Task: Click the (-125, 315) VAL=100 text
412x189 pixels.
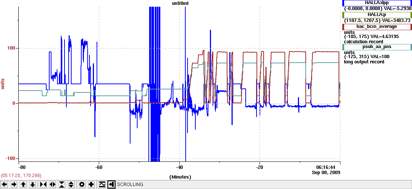Action: [367, 57]
